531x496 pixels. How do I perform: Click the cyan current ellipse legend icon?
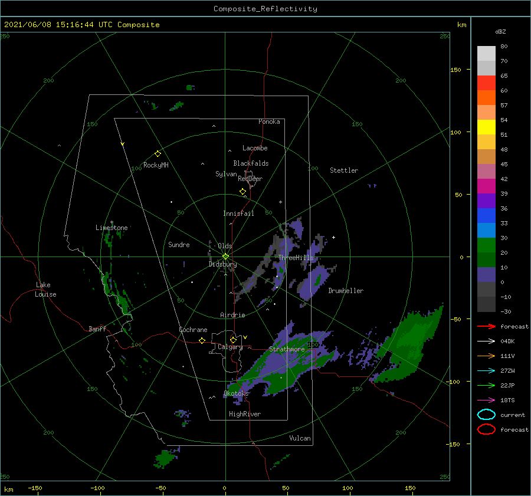[x=486, y=415]
